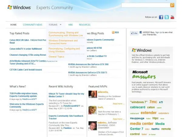This screenshot has width=182, height=137.
Task: Click Read more under adacosta
Action: point(119,104)
